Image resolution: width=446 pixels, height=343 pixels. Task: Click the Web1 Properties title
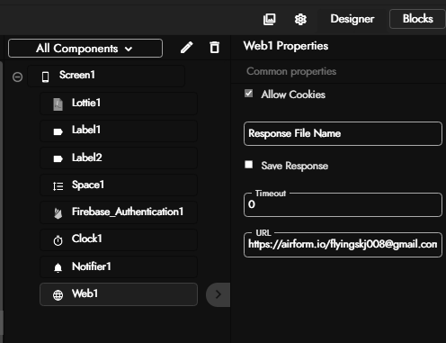[286, 46]
